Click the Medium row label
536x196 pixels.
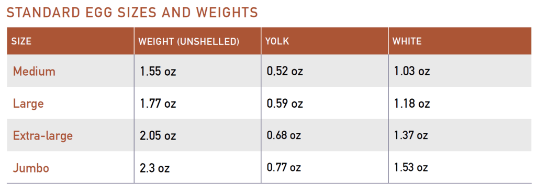pyautogui.click(x=34, y=72)
